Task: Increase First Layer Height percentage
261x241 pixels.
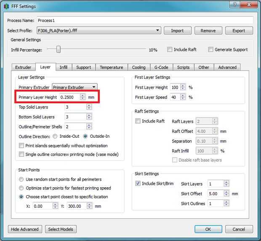Action: click(183, 86)
